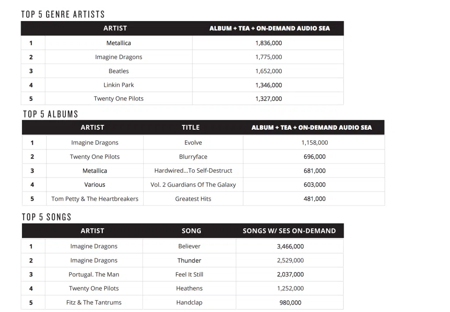Click Vol. 2 Guardians Of The Galaxy
Screen dimensions: 450x312
193,184
